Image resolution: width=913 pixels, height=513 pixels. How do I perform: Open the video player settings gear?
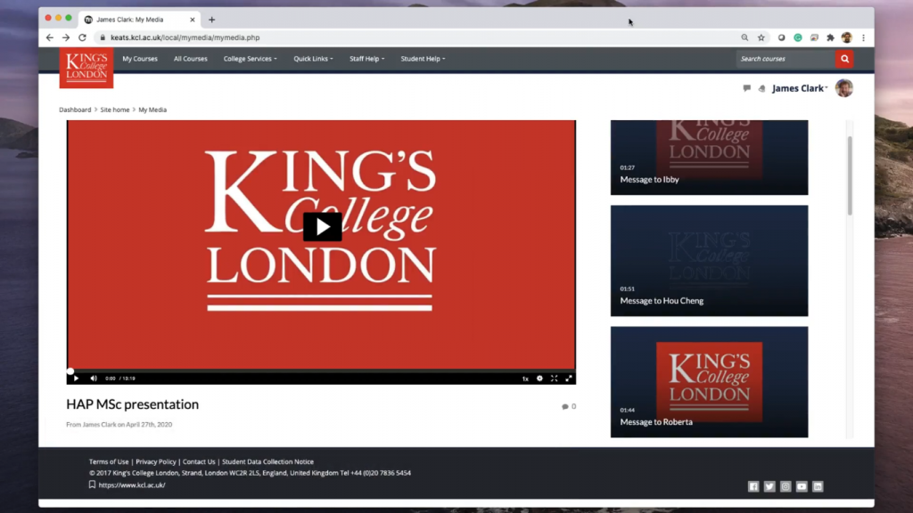coord(539,378)
